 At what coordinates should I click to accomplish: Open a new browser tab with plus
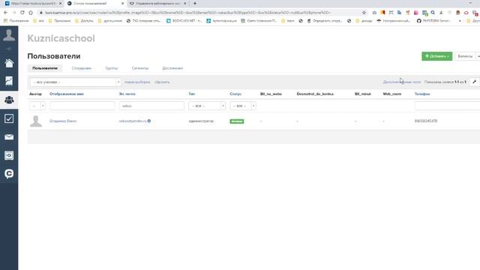195,3
